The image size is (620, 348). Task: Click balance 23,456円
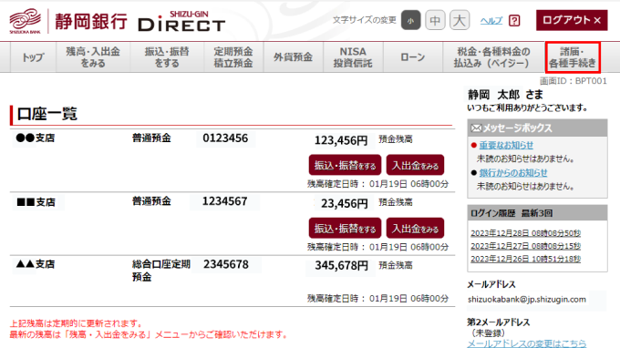pyautogui.click(x=344, y=203)
